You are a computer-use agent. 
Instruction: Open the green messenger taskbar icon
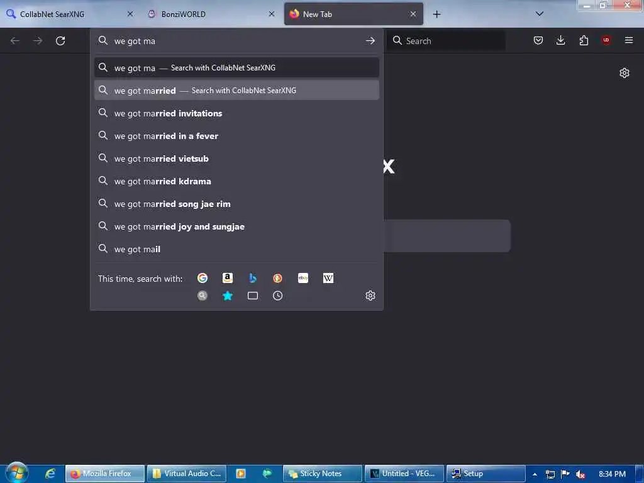267,474
